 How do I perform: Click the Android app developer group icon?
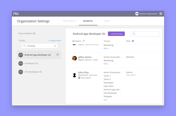pos(21,55)
